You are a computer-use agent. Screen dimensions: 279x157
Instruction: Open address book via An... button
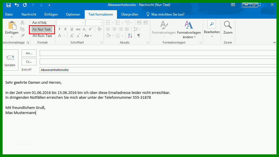29,53
